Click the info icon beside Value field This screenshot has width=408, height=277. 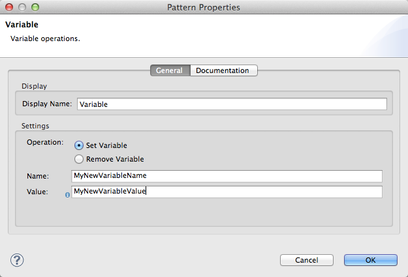[68, 194]
